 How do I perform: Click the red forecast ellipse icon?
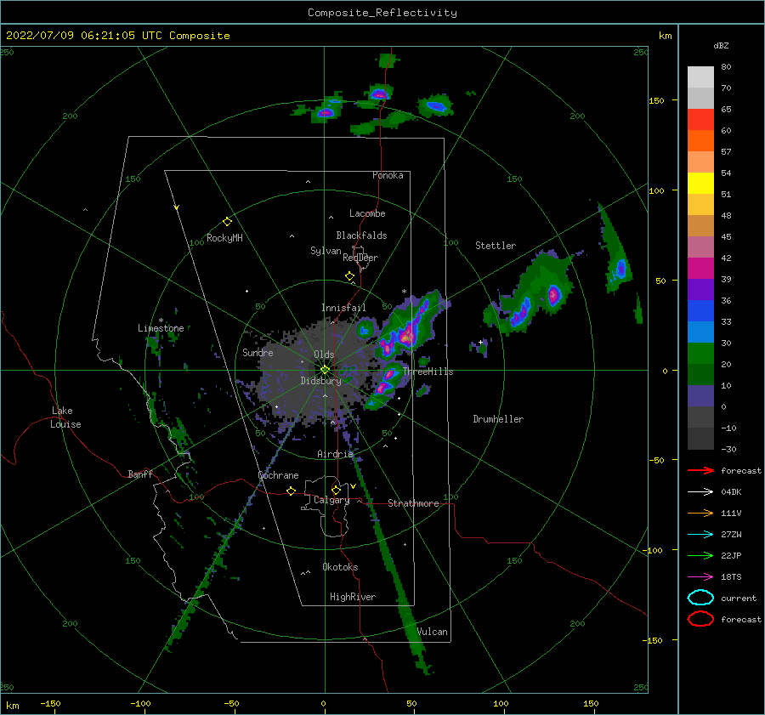coord(700,619)
